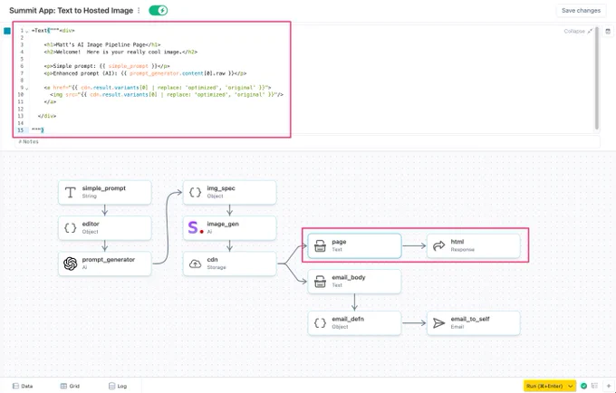Select the cdn Storage node's cloud upload icon
Image resolution: width=616 pixels, height=393 pixels.
(195, 264)
